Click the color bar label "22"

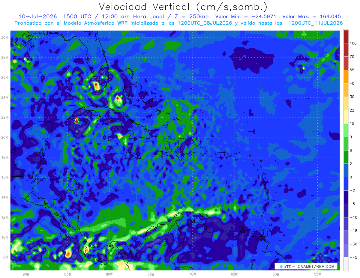(352, 110)
